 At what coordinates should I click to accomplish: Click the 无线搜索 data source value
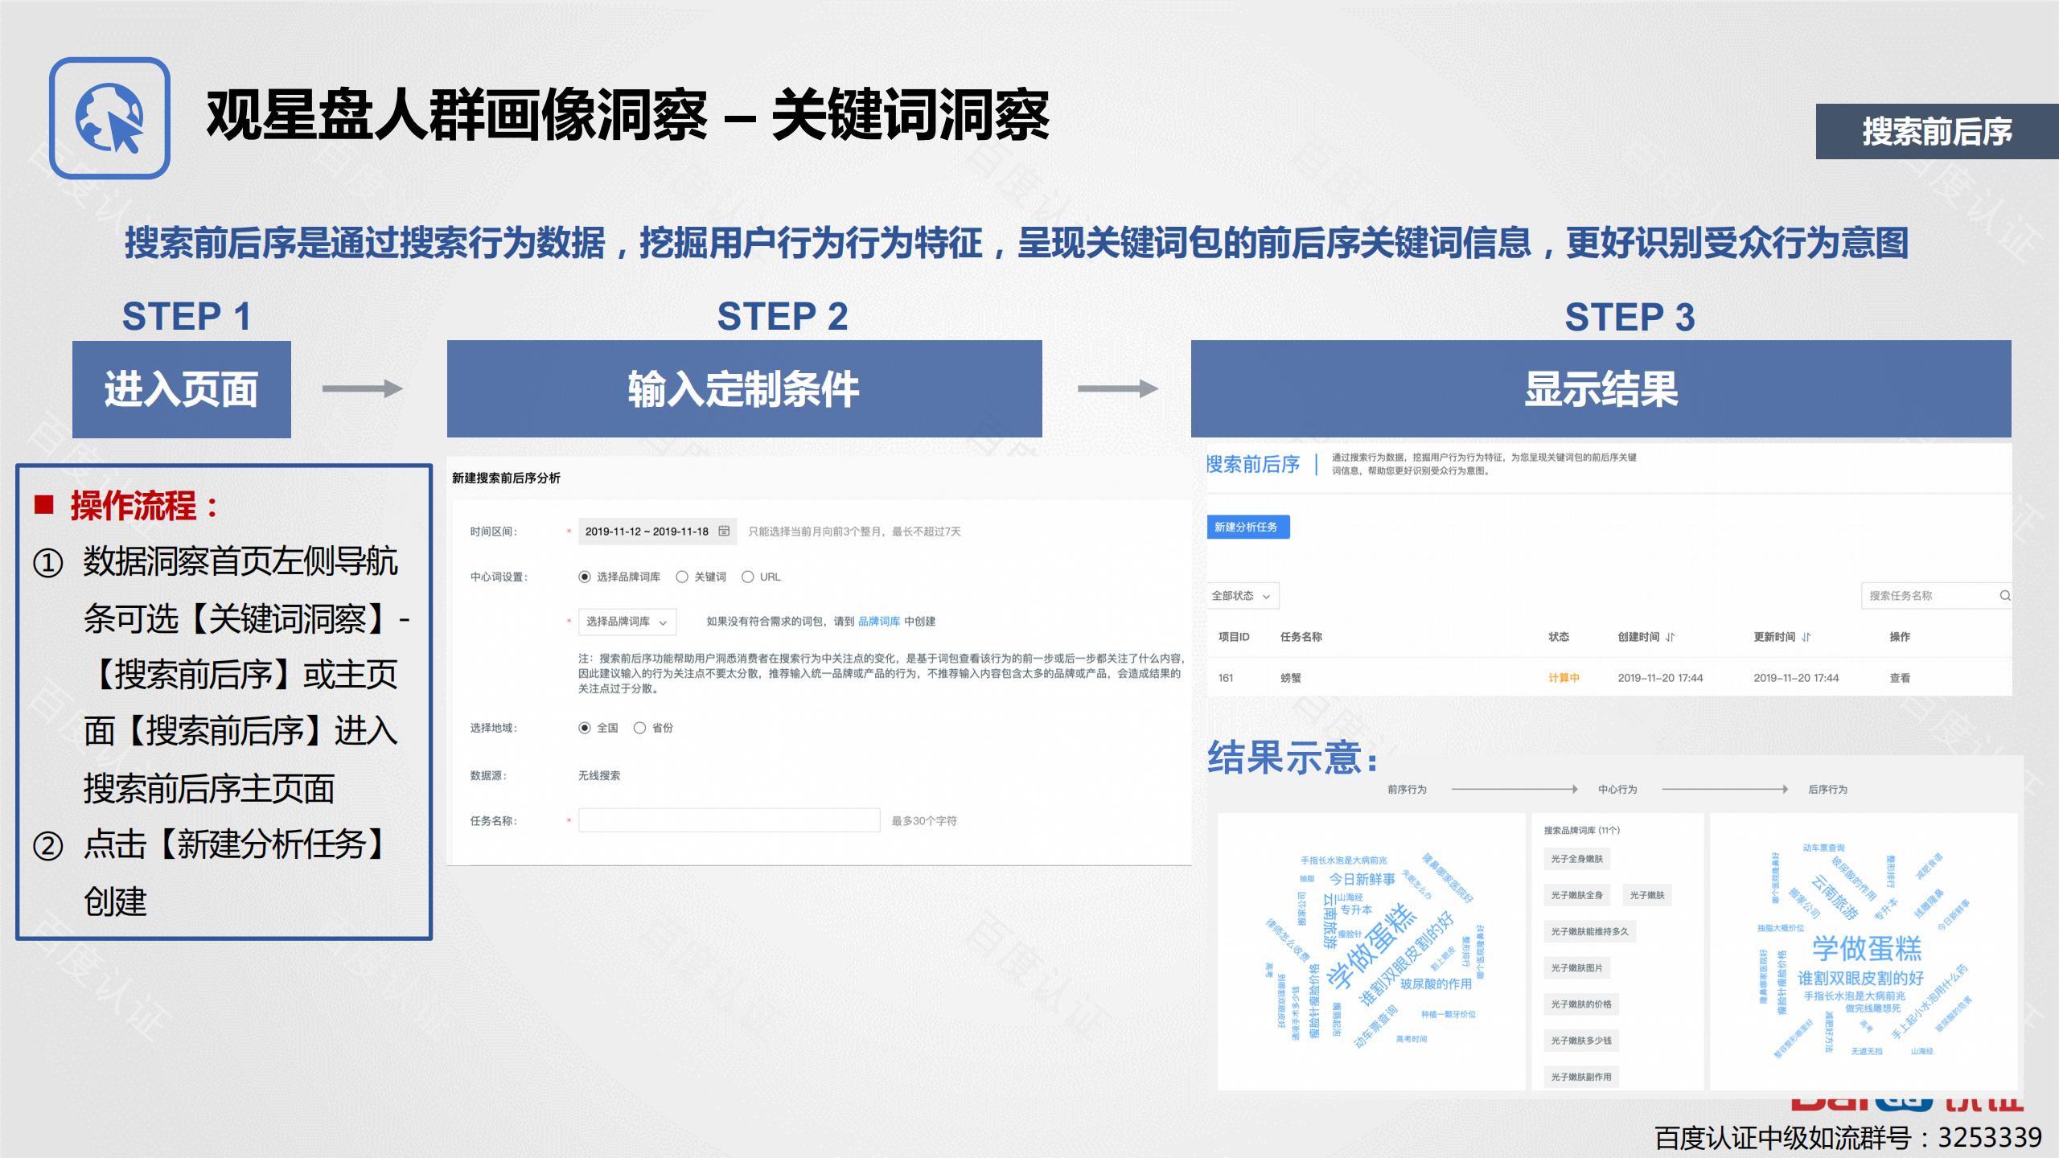click(x=599, y=776)
